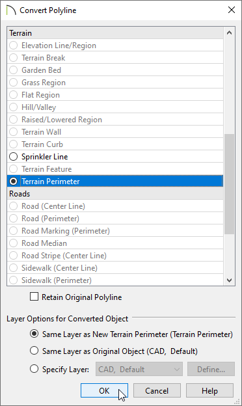Choose the Flat Region option
This screenshot has width=242, height=406.
click(x=14, y=95)
